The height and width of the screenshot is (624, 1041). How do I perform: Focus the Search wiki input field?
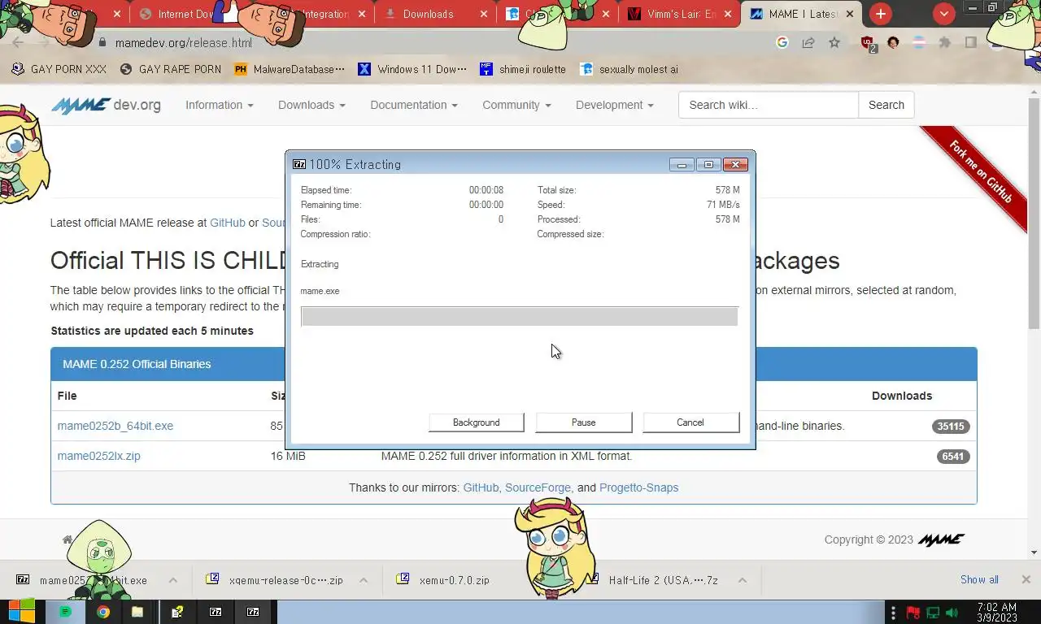(x=769, y=105)
